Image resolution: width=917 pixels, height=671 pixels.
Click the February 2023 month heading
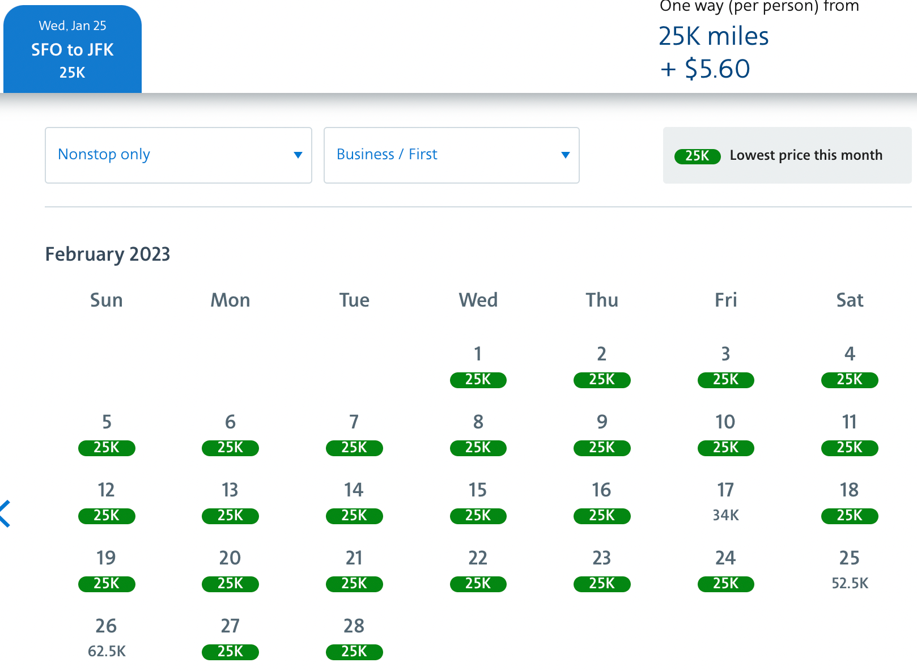click(x=108, y=254)
